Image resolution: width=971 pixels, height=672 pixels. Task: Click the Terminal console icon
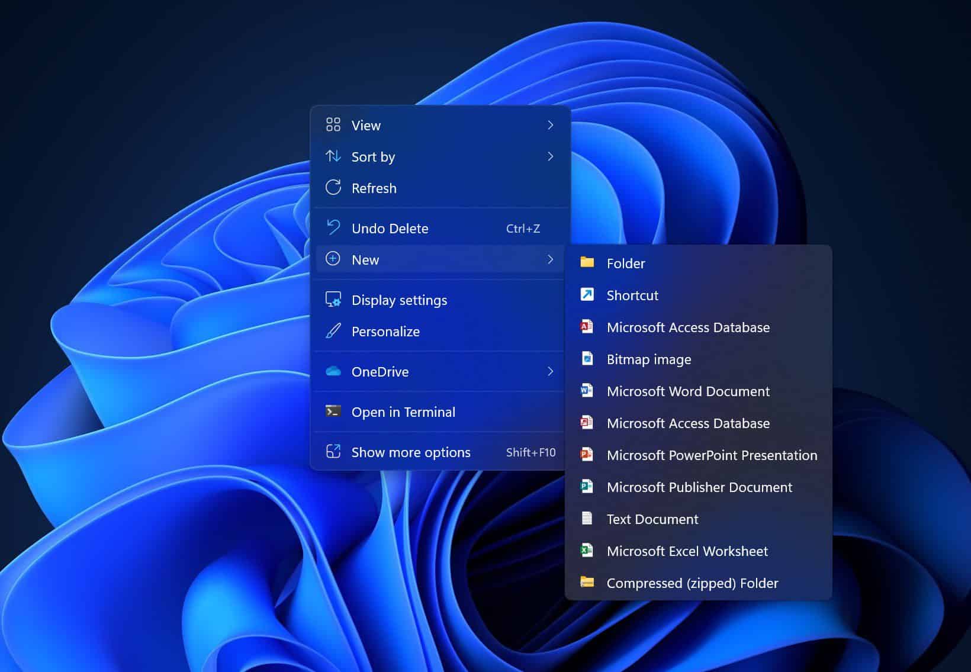pyautogui.click(x=333, y=411)
